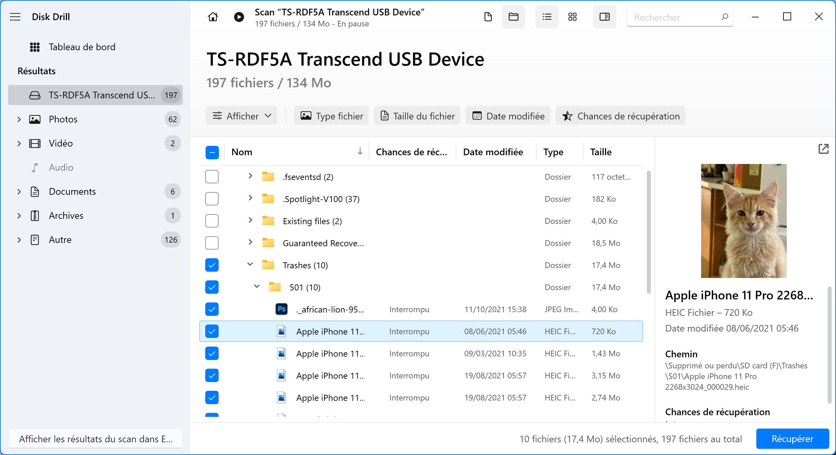The height and width of the screenshot is (455, 836).
Task: Expand the Existing files folder
Action: tap(250, 220)
